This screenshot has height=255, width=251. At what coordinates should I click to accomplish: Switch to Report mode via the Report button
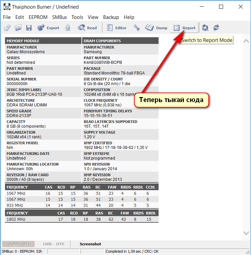(x=184, y=28)
